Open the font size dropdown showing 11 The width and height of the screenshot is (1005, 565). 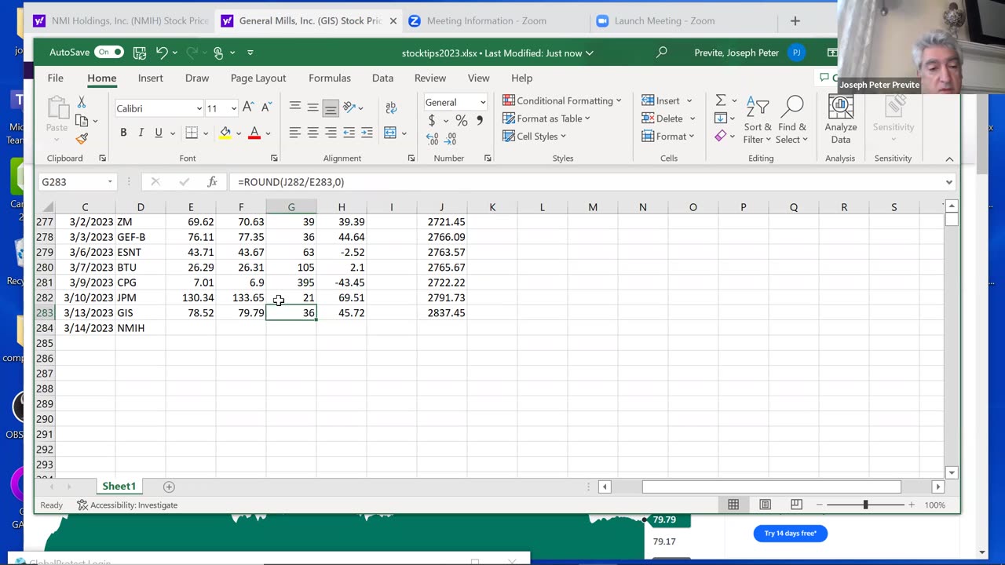[234, 108]
